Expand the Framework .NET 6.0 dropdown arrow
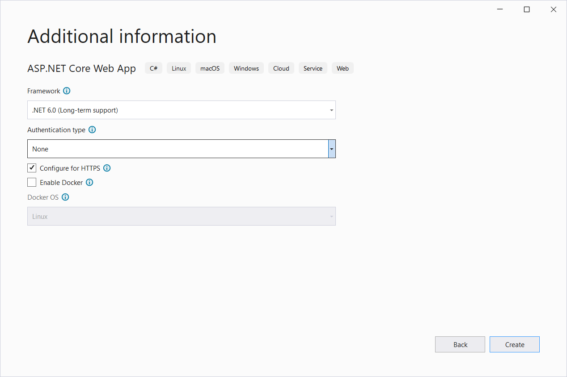This screenshot has width=567, height=377. pyautogui.click(x=331, y=110)
